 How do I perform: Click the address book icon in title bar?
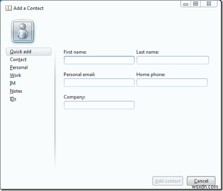9,8
